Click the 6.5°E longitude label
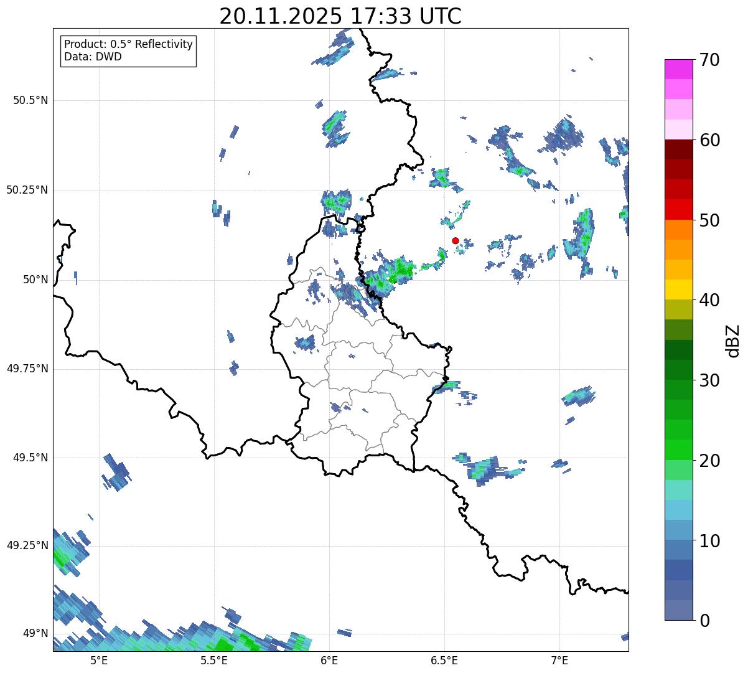748x673 pixels. [x=444, y=661]
